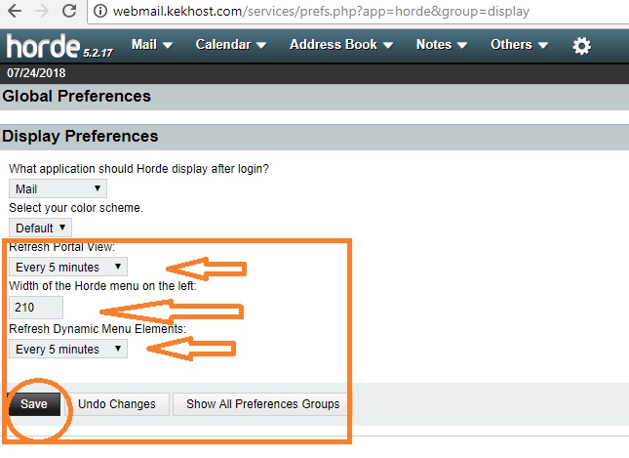Expand the Refresh Dynamic Menu Elements dropdown
The image size is (629, 458).
pyautogui.click(x=67, y=349)
